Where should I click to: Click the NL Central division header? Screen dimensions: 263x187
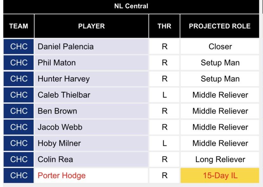131,6
